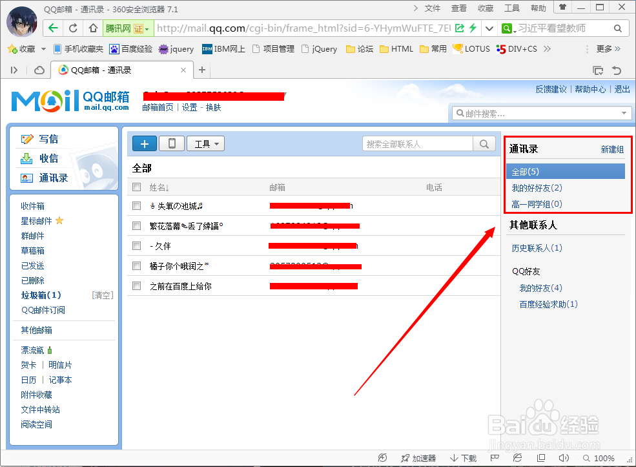
Task: Click the IE compatibility icon in status bar
Action: [x=518, y=458]
